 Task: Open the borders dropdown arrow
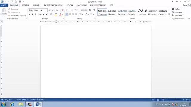tap(93, 15)
